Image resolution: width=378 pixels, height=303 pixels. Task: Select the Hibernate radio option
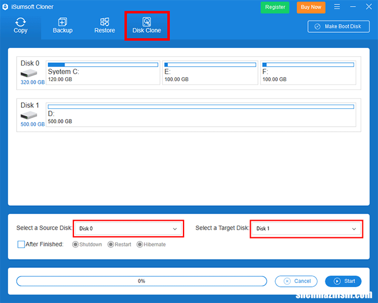(151, 245)
